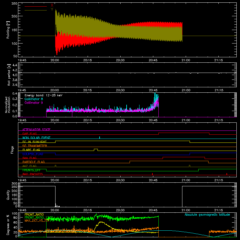The image size is (240, 240).
Task: Click the raised red GAP_FLAG segment
Action: (184, 133)
